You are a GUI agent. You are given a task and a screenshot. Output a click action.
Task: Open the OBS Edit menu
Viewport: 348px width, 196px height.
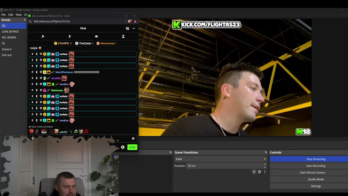click(x=11, y=15)
